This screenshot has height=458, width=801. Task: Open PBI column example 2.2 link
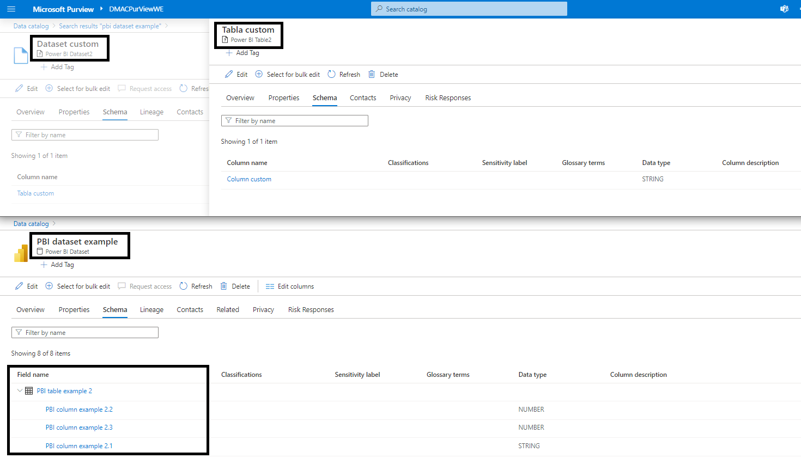pyautogui.click(x=79, y=410)
